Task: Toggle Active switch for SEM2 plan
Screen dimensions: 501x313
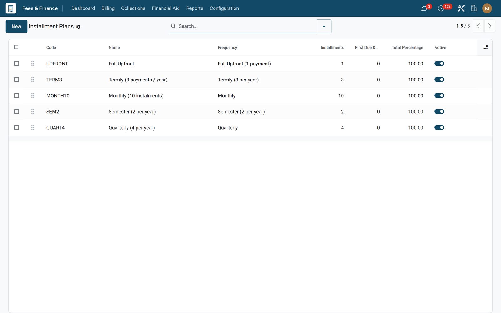Action: pos(439,111)
